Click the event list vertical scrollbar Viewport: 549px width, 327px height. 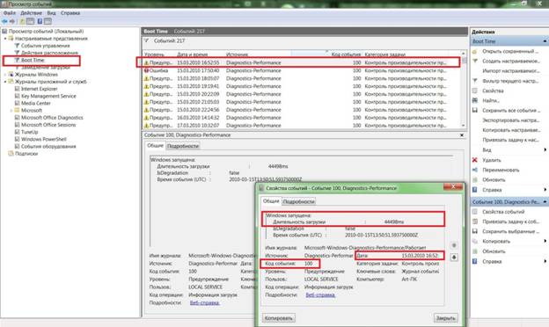464,89
